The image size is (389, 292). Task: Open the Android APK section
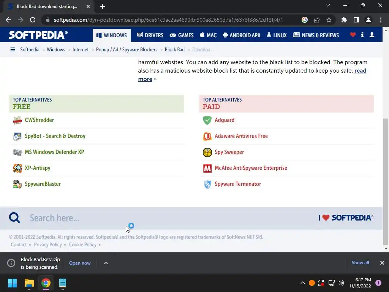pos(242,35)
